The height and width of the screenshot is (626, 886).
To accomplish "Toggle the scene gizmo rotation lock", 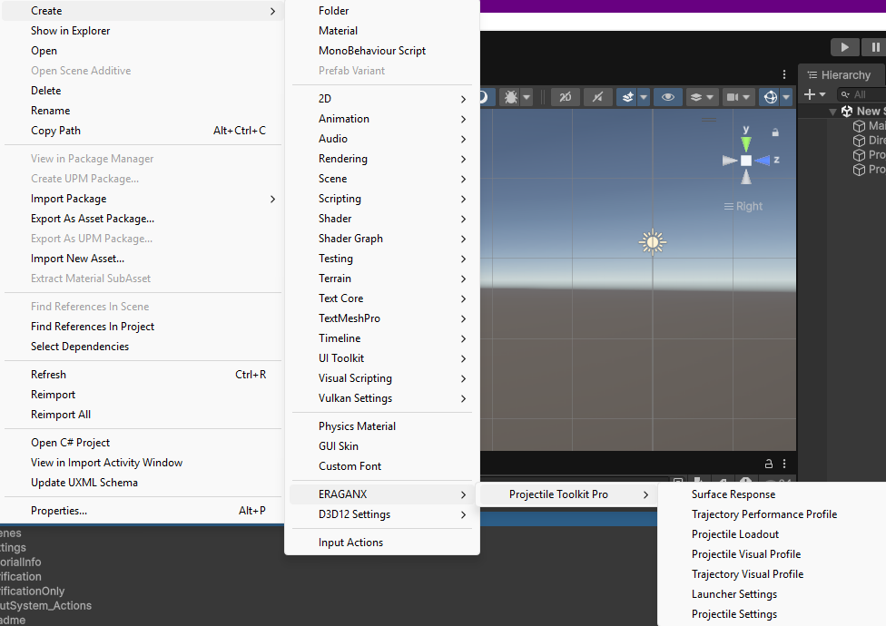I will pyautogui.click(x=775, y=132).
